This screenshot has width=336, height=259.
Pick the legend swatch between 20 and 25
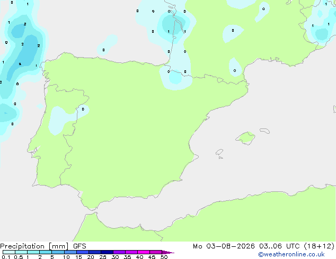(95, 252)
